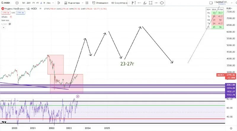Click the layout selection square icon
Viewport: 237px width, 131px height.
pos(211,3)
